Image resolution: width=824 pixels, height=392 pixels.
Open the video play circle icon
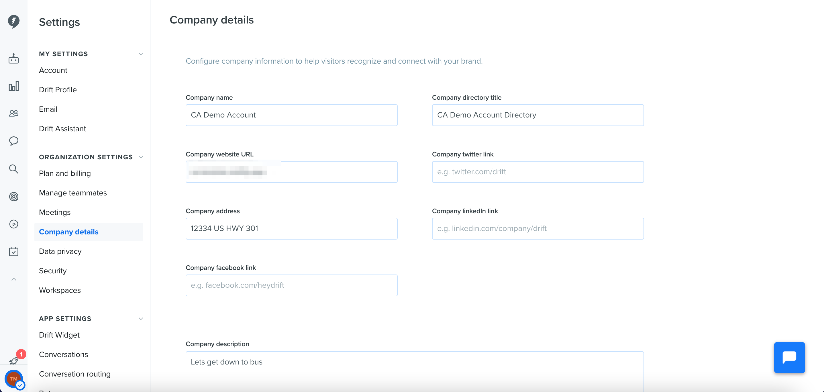(13, 224)
